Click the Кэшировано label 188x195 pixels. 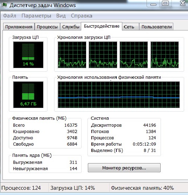pyautogui.click(x=26, y=131)
